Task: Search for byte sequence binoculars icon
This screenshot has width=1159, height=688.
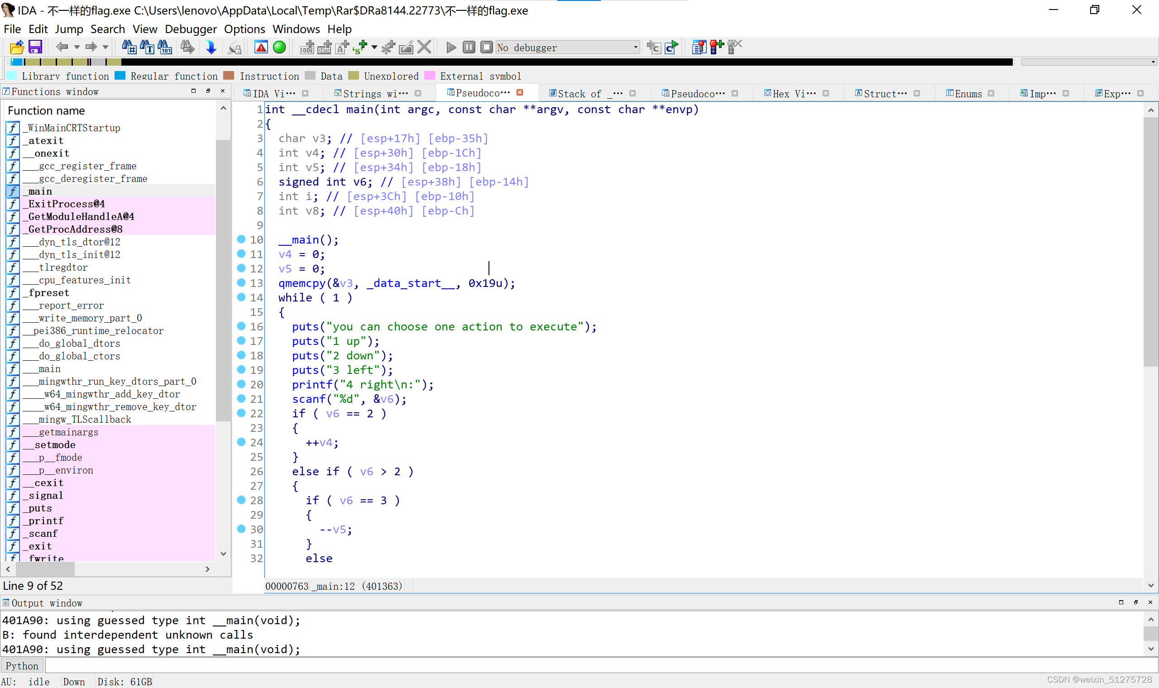Action: (165, 47)
